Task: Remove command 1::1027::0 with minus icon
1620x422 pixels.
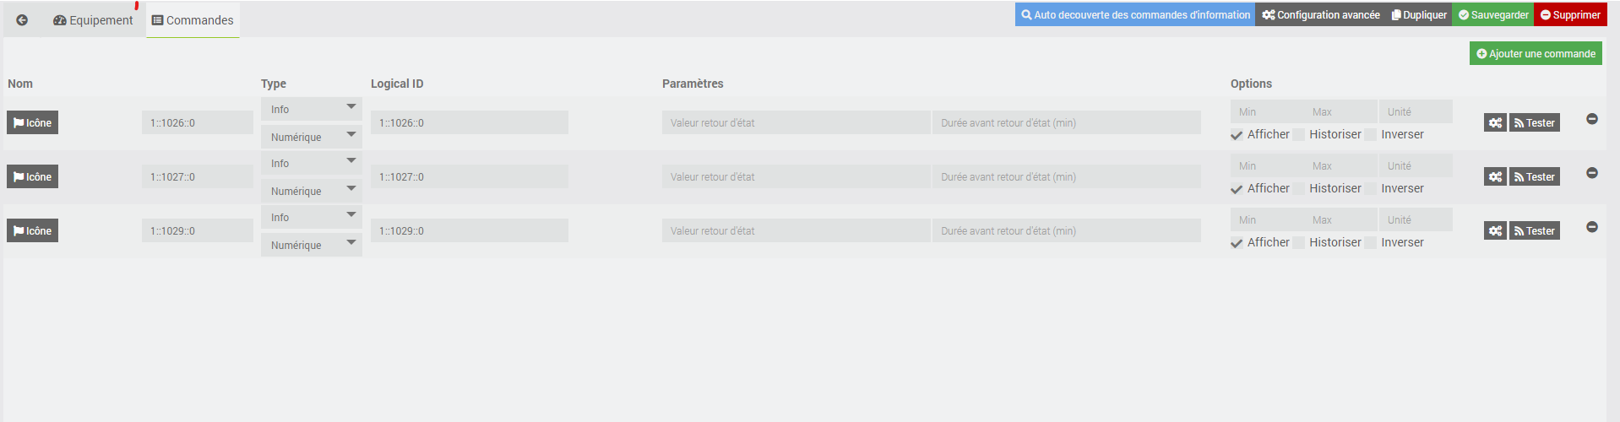Action: tap(1591, 173)
